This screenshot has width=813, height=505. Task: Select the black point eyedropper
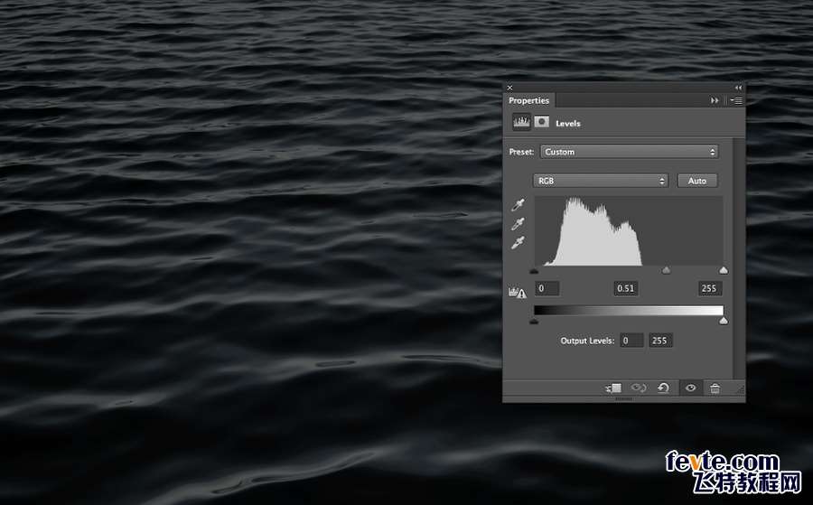pos(519,207)
